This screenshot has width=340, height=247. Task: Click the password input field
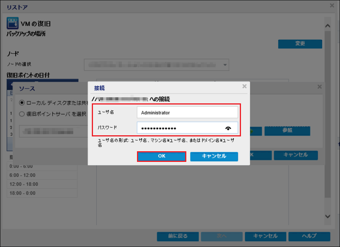click(187, 128)
